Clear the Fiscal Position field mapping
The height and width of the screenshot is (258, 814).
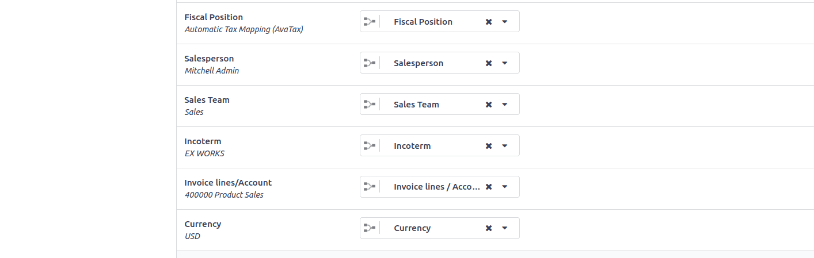(x=489, y=22)
